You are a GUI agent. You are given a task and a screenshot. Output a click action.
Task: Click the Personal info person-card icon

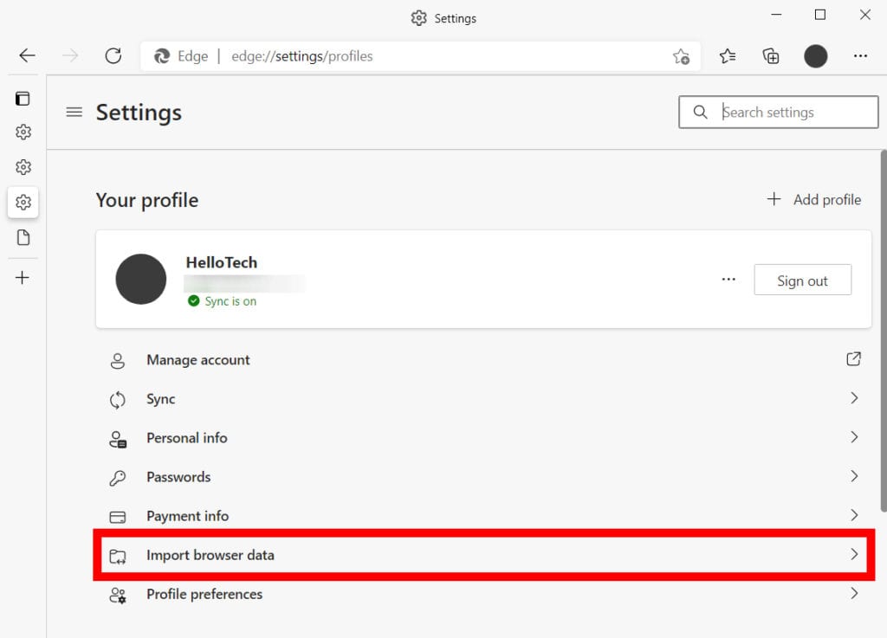[x=118, y=439]
